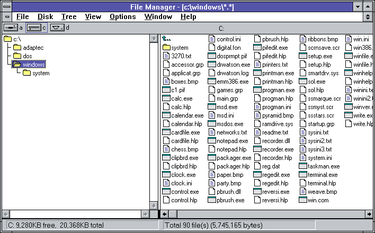The image size is (375, 233).
Task: Select msd.exe program icon
Action: click(x=212, y=106)
